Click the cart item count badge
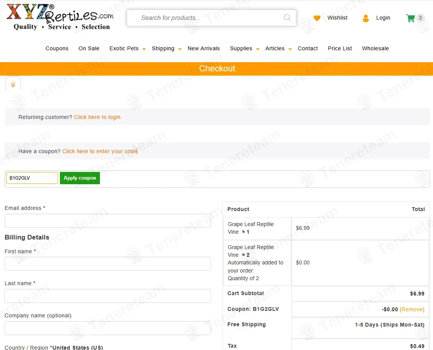The height and width of the screenshot is (350, 433). point(420,18)
